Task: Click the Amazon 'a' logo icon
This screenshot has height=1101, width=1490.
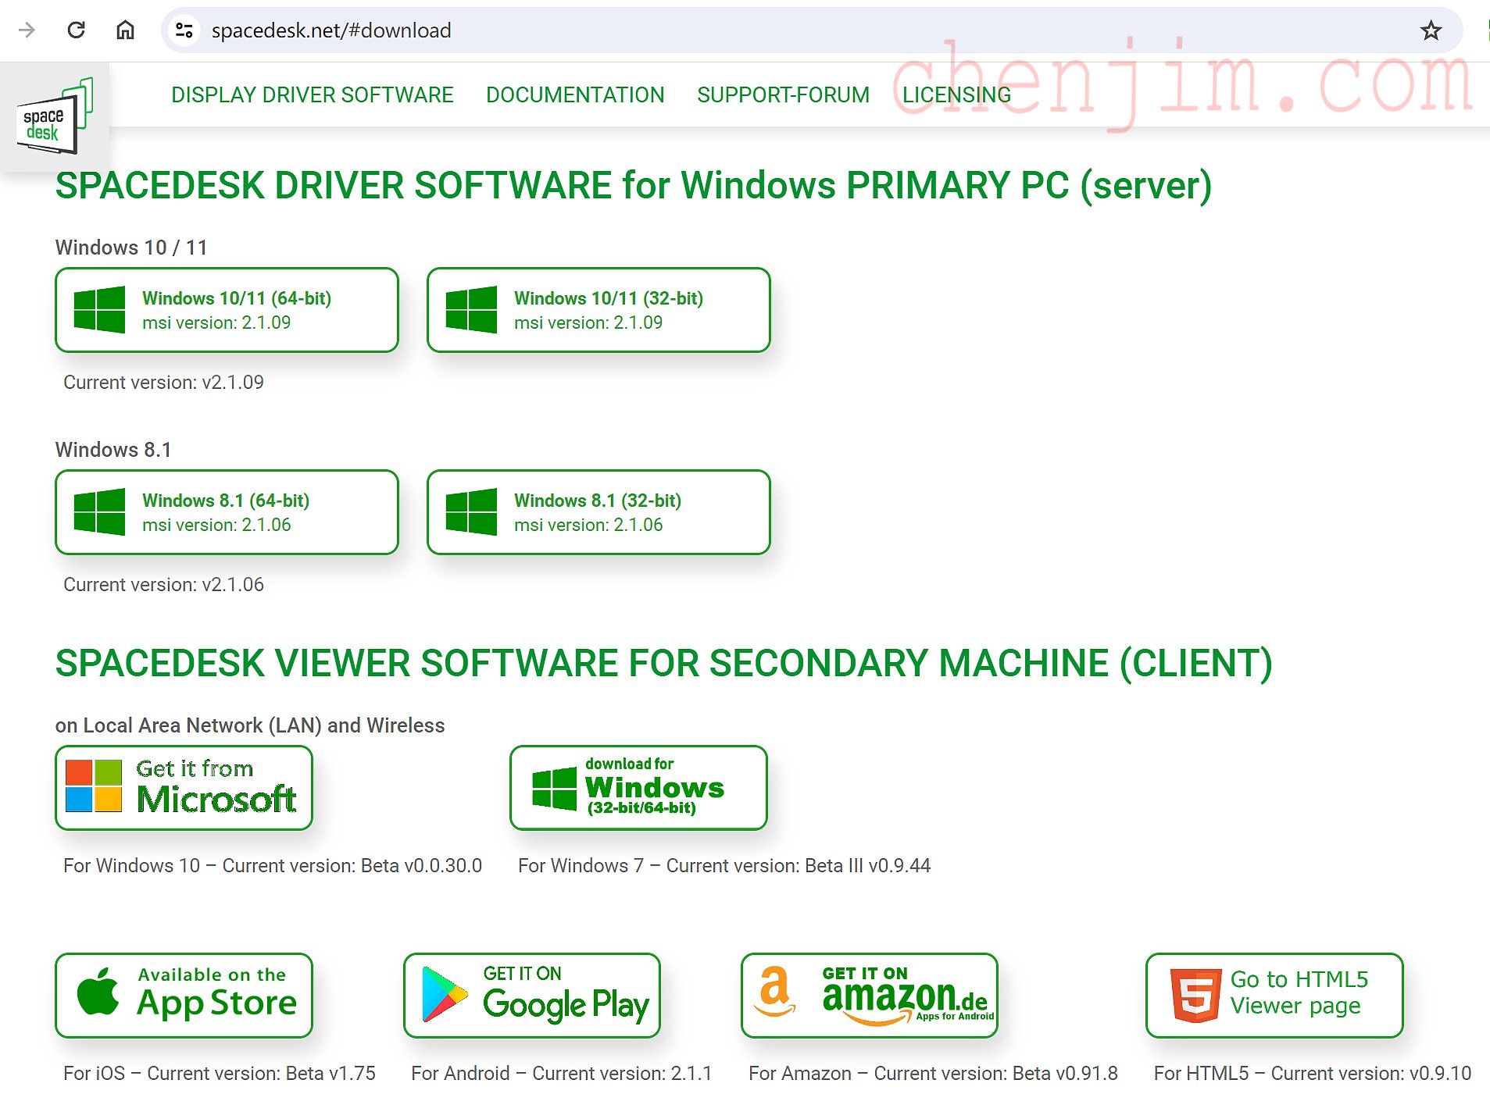Action: (x=774, y=991)
